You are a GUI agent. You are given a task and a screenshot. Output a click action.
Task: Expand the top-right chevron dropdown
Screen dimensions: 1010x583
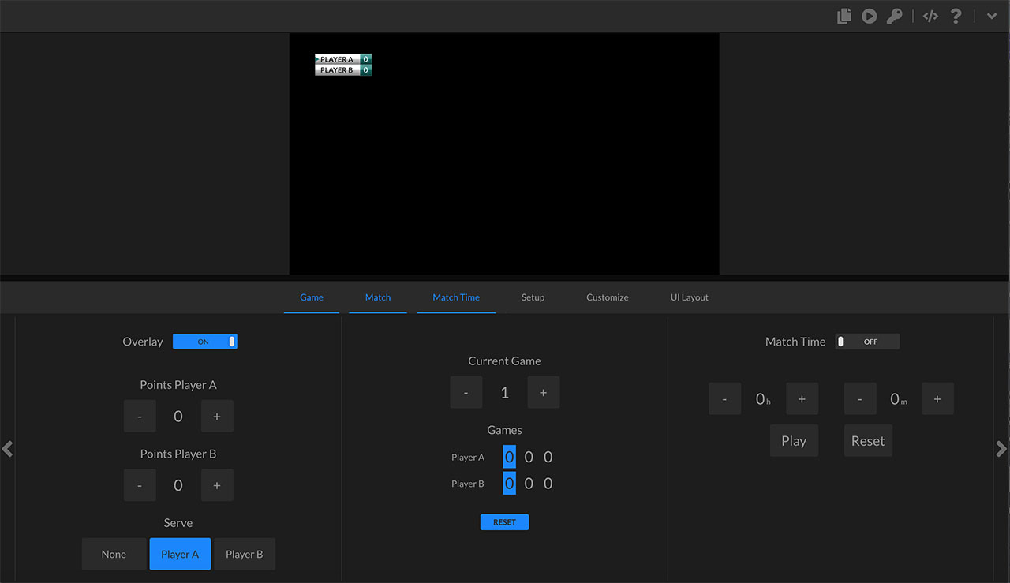click(992, 16)
